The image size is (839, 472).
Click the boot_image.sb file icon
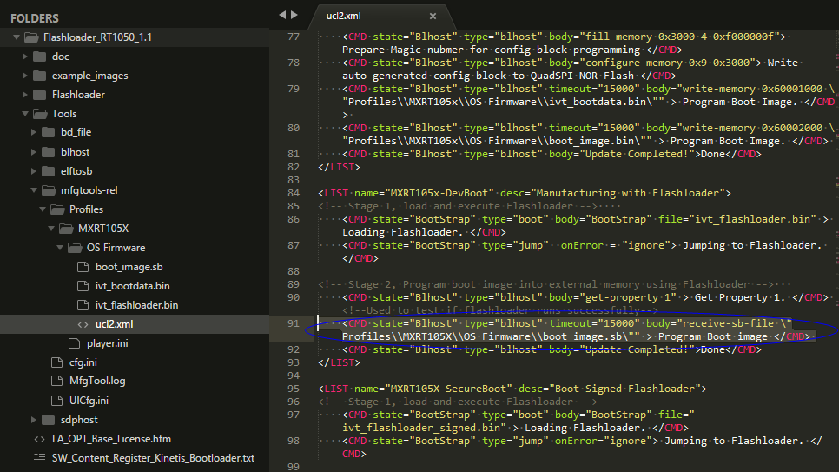coord(83,267)
